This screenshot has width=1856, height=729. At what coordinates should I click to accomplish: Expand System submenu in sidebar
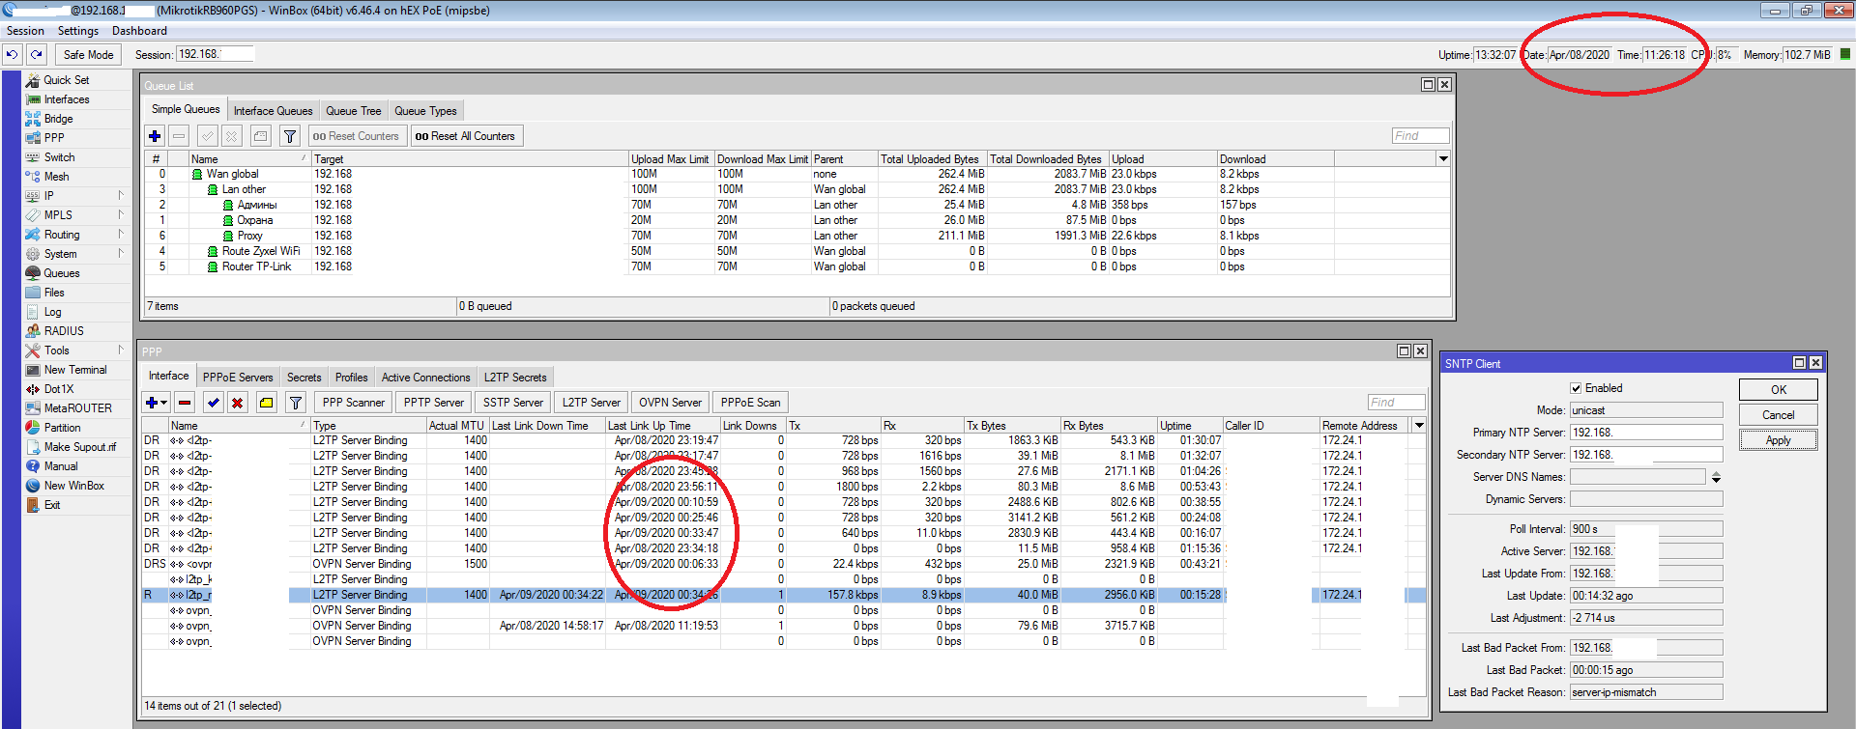[x=121, y=254]
